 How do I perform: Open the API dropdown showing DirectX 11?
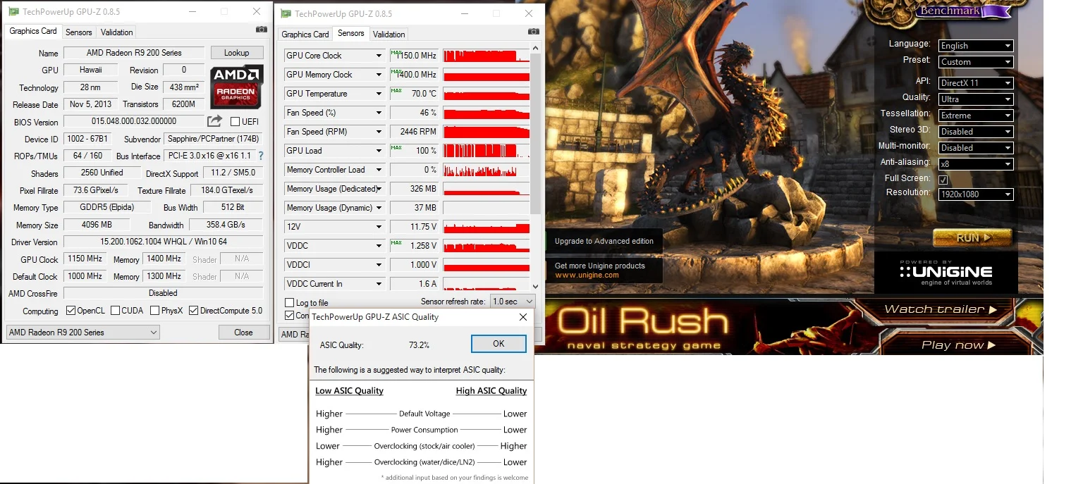(x=976, y=83)
